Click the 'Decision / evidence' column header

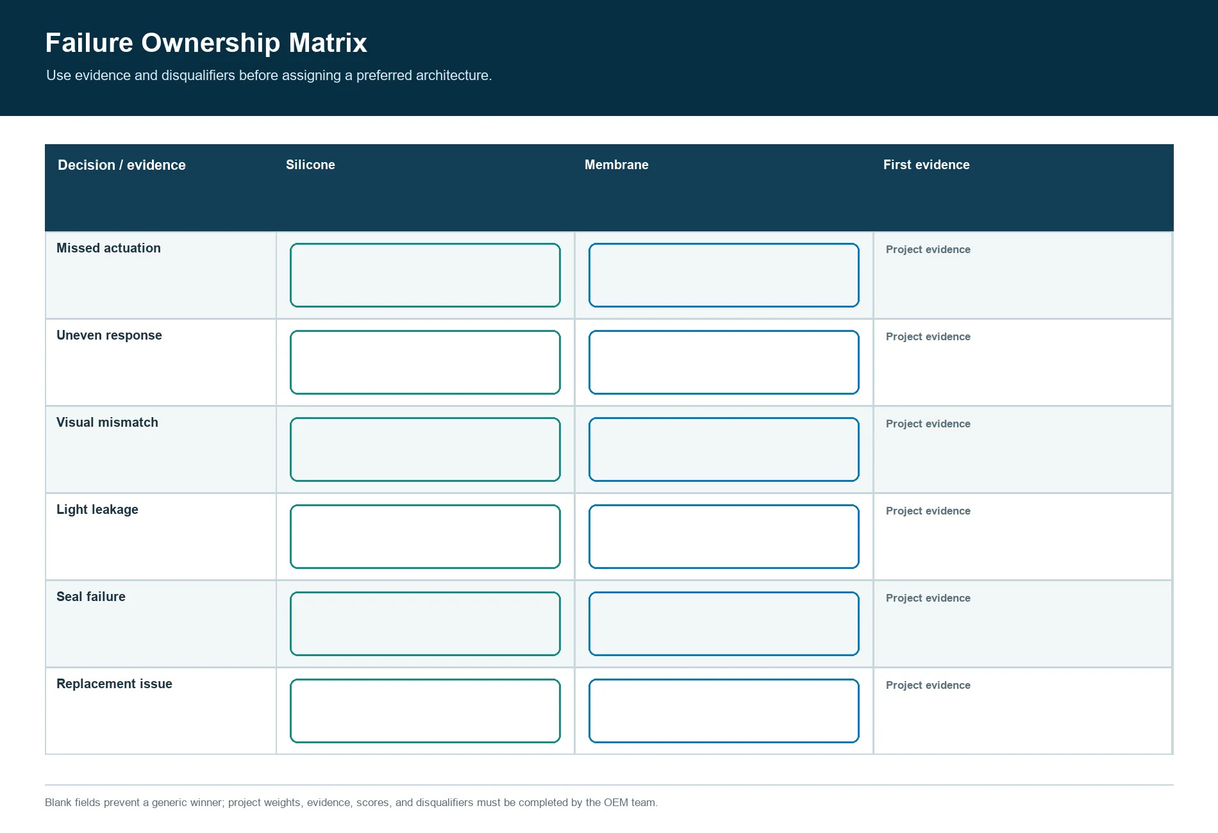click(122, 165)
